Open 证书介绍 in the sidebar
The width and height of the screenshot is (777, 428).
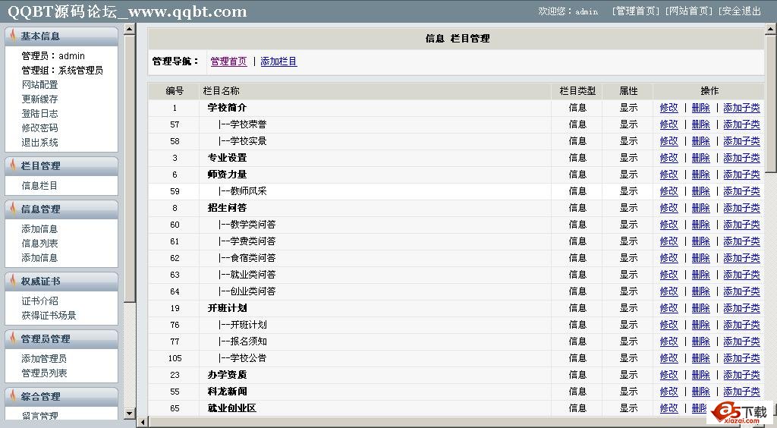coord(39,301)
